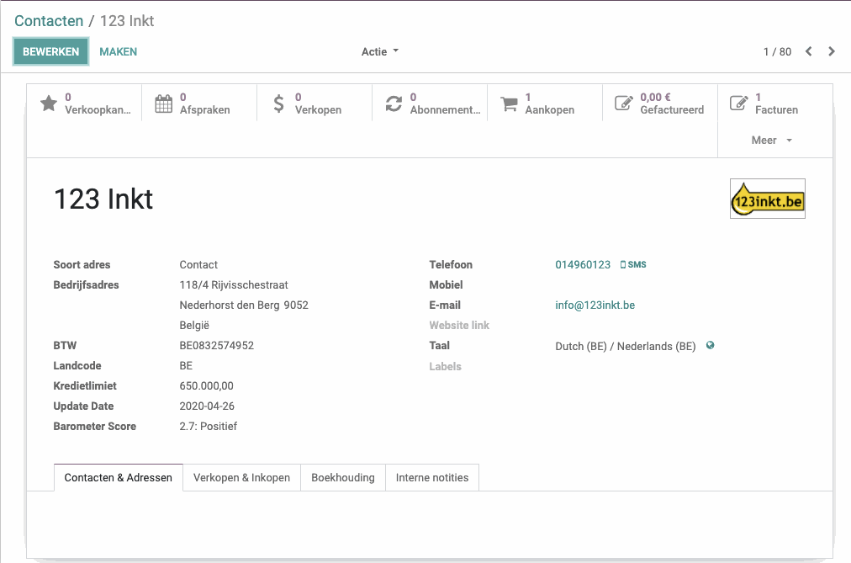Open the Actie dropdown menu
Viewport: 851px width, 563px height.
(380, 51)
